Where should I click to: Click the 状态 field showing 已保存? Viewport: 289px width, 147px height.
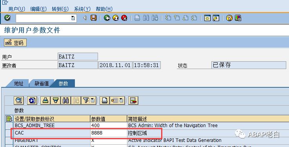click(x=249, y=65)
